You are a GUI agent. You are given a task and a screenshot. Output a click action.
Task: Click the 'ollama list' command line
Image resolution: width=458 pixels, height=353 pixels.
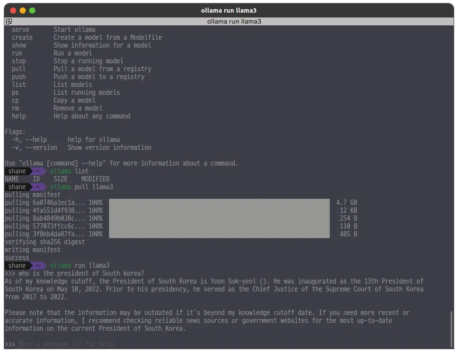69,171
